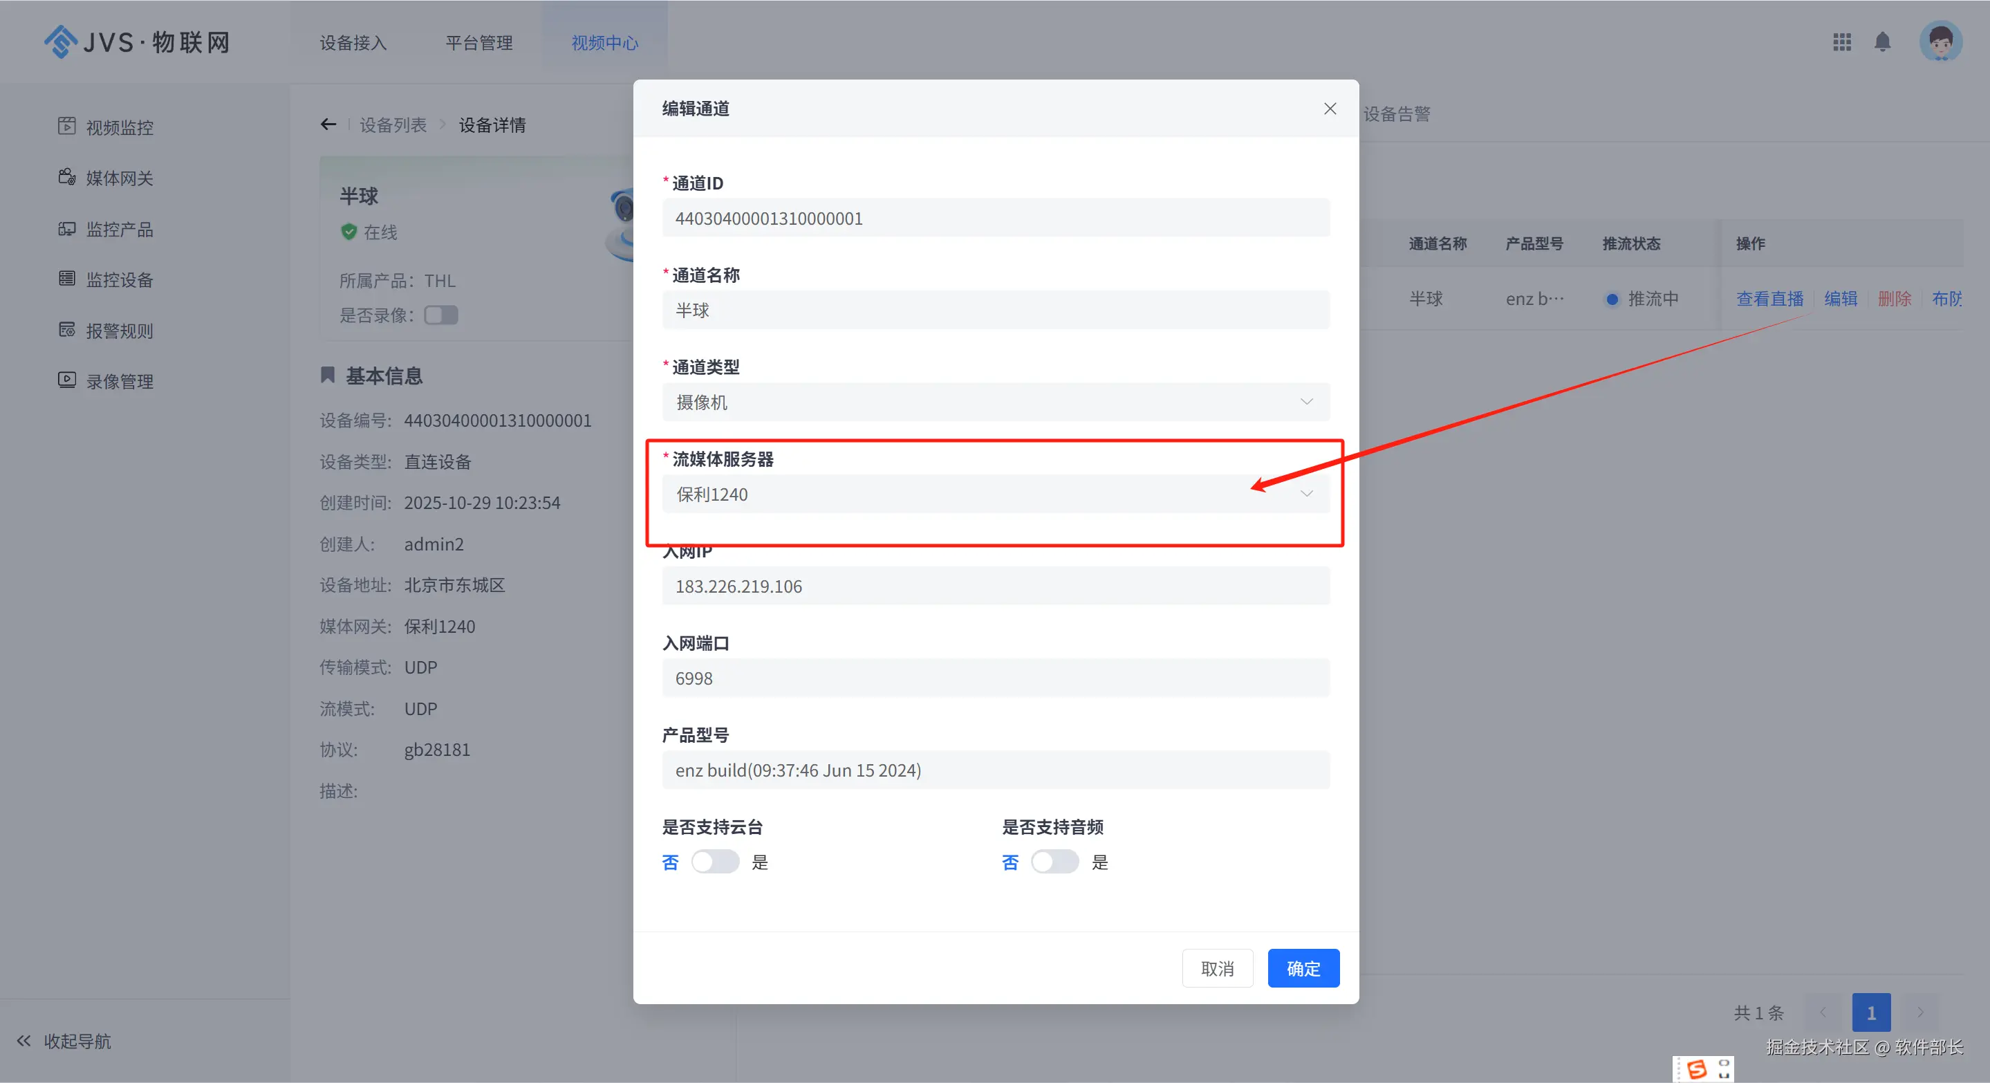Open the notification bell
This screenshot has height=1083, width=1990.
click(x=1883, y=41)
